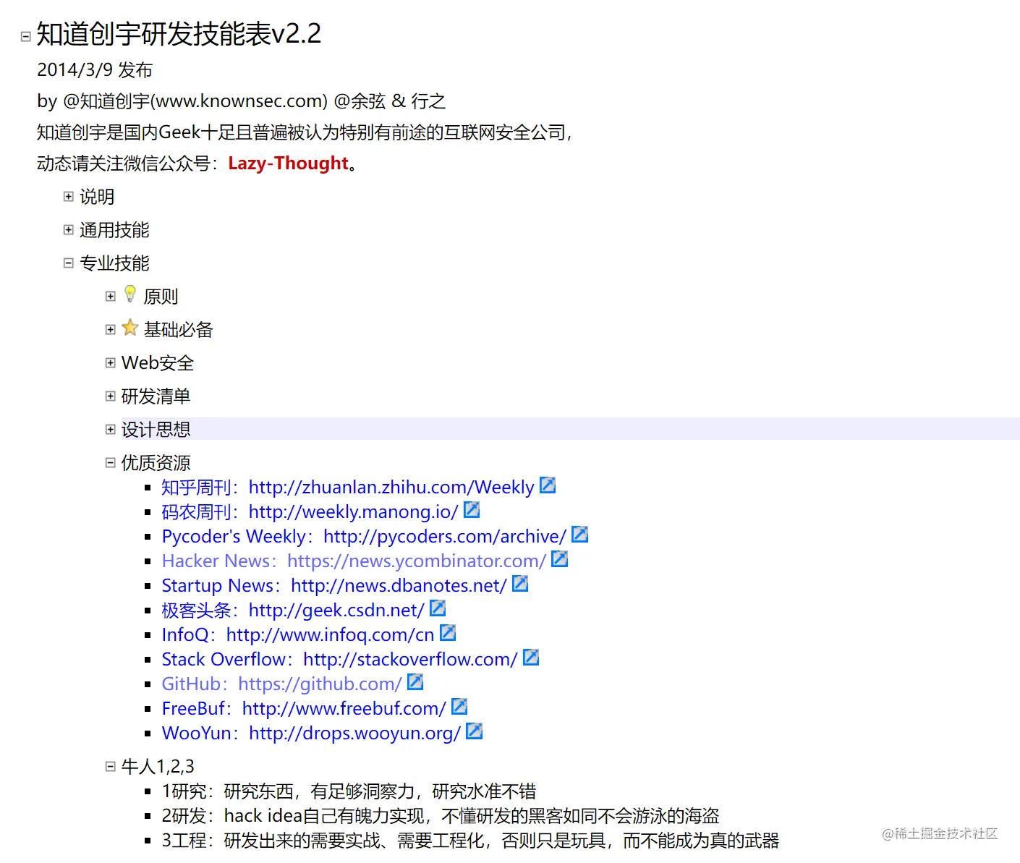Open the 码农周刊 weekly.manong.io link
The image size is (1020, 863).
pyautogui.click(x=310, y=512)
